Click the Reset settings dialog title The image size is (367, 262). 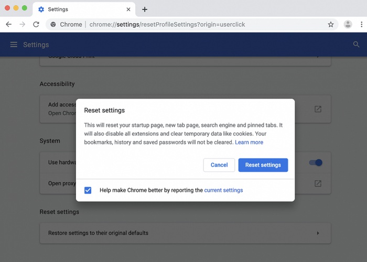pyautogui.click(x=104, y=110)
